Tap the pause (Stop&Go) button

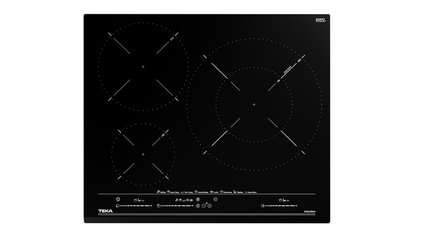point(215,199)
